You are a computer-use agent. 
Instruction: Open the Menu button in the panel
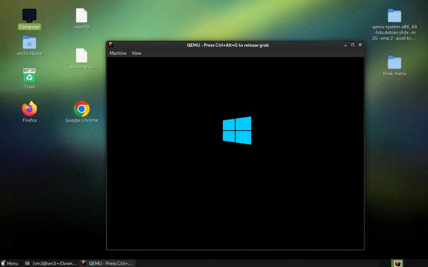(10, 263)
